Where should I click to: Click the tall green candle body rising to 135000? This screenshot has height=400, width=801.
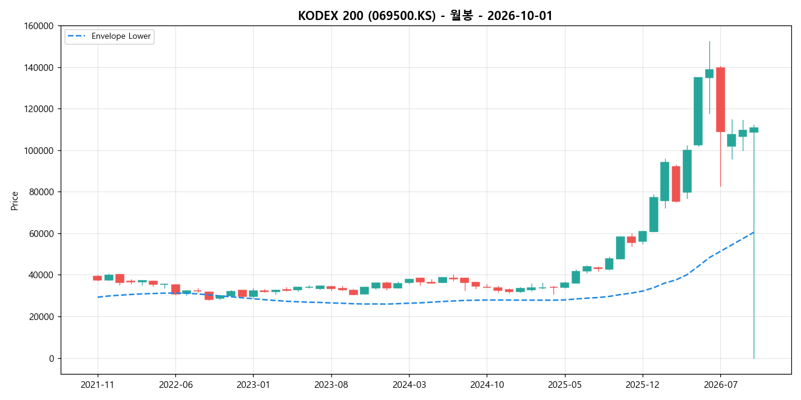(x=698, y=111)
